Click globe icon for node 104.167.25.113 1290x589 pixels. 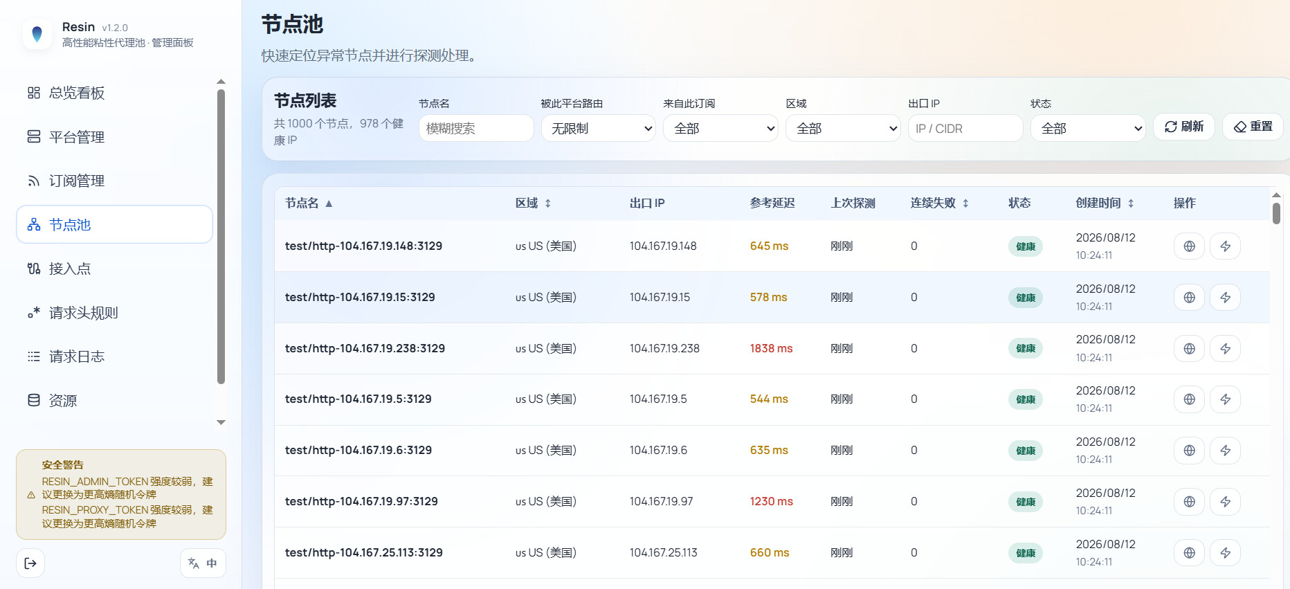(x=1190, y=553)
